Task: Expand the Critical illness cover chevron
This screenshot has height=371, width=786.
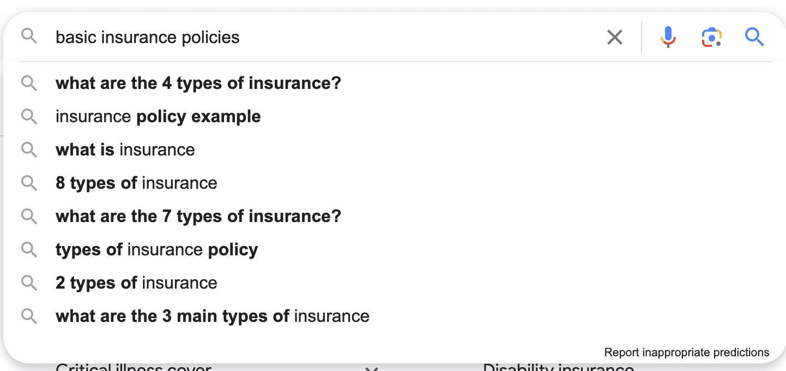Action: (x=372, y=368)
